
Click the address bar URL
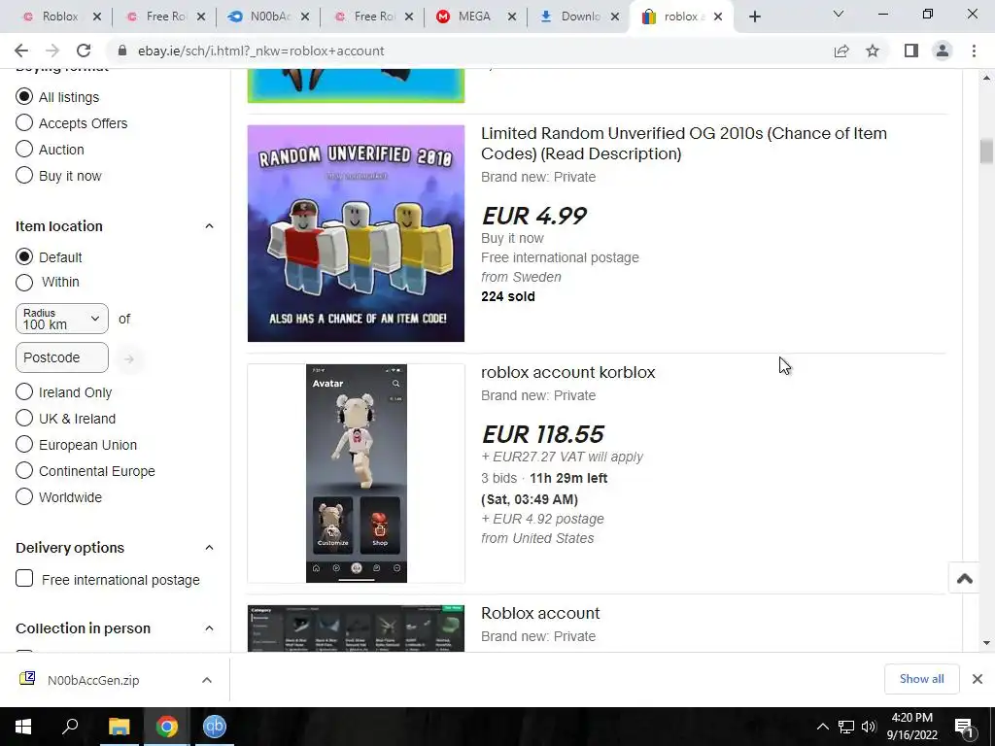click(x=260, y=51)
